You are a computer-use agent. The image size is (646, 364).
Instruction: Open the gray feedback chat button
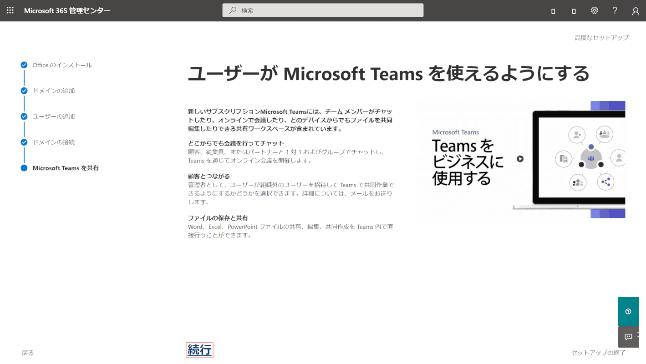628,337
